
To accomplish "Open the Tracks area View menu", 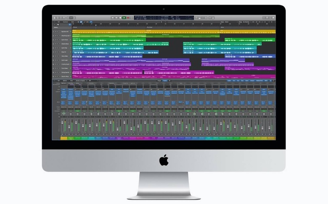I will click(x=73, y=22).
